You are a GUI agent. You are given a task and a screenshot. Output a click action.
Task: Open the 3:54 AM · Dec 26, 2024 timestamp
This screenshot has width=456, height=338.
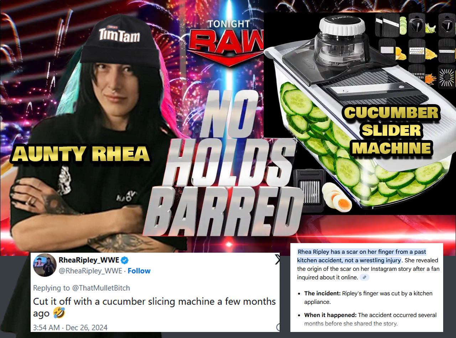click(x=70, y=327)
